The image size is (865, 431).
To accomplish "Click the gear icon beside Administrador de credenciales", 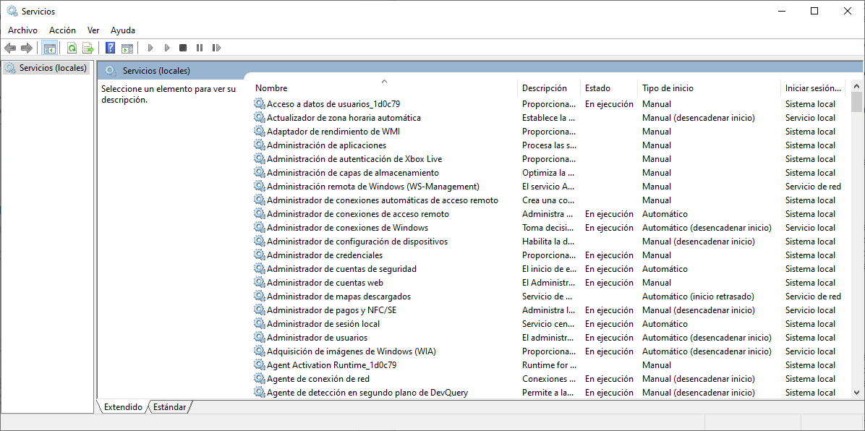I will click(259, 255).
